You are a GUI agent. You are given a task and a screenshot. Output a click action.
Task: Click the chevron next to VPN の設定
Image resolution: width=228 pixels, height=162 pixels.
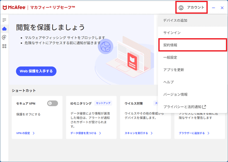tap(34, 133)
